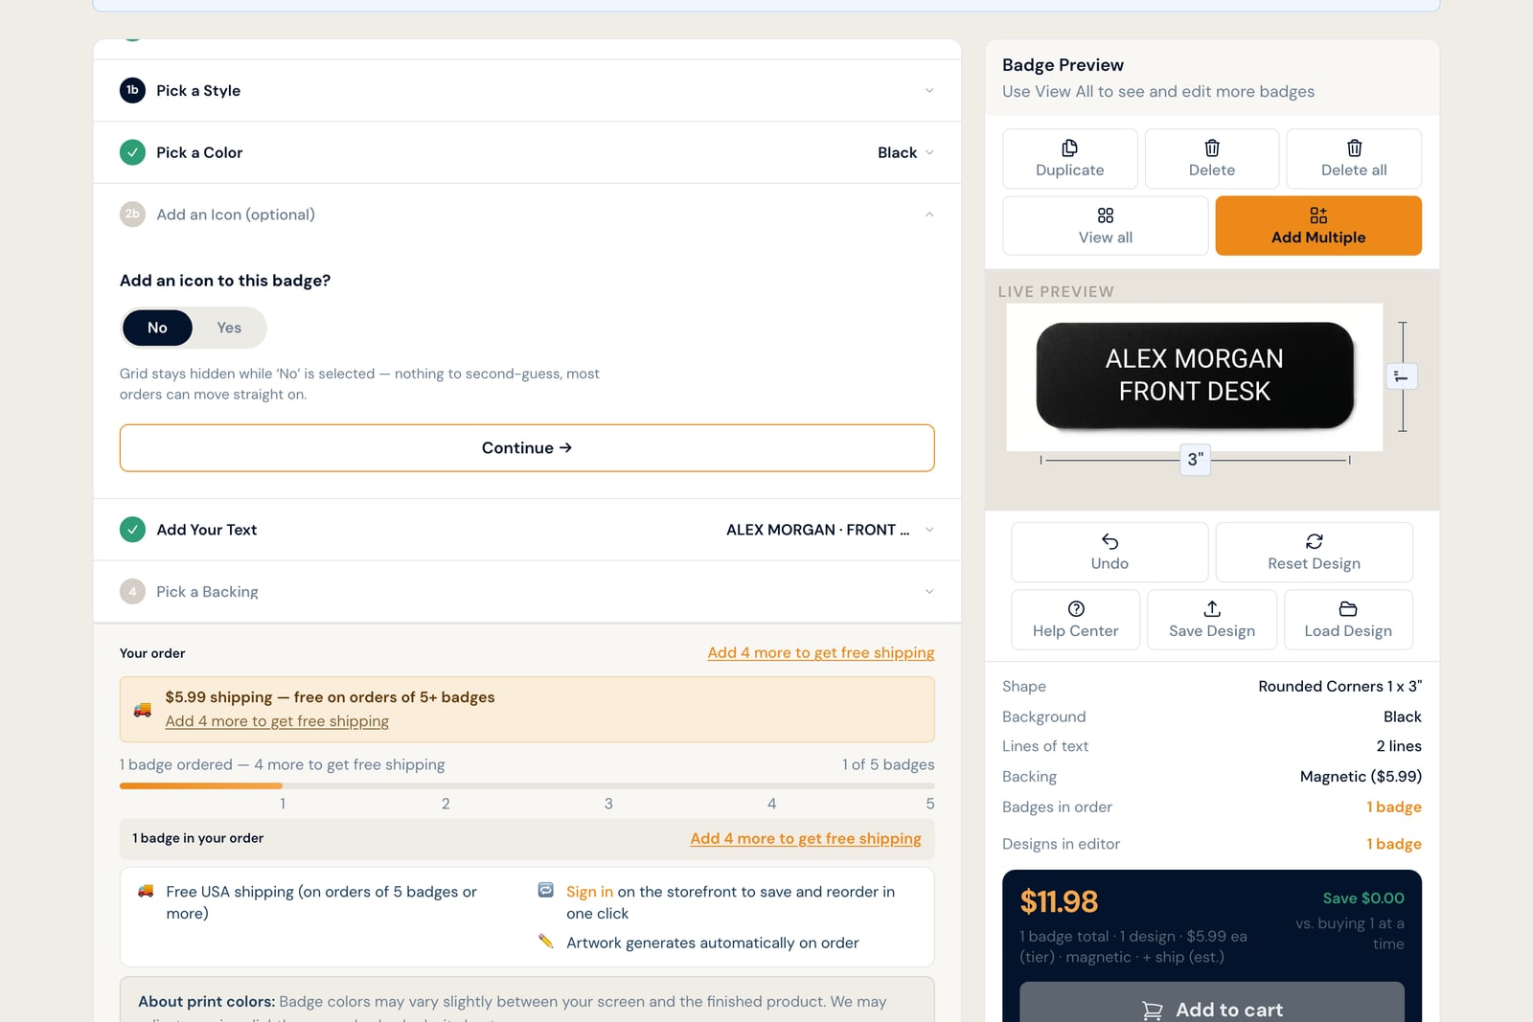
Task: Select No for badge icon
Action: point(157,328)
